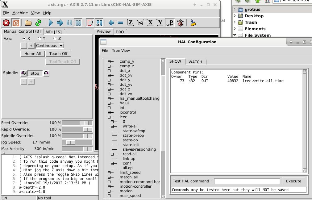
Task: Select state-op in the HAL tree
Action: 130,140
